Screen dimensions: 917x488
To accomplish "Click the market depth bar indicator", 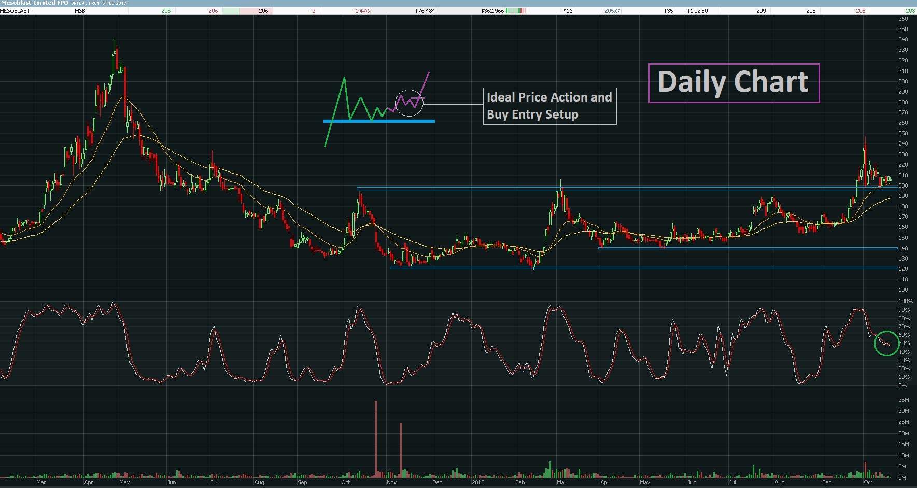I will pos(516,11).
